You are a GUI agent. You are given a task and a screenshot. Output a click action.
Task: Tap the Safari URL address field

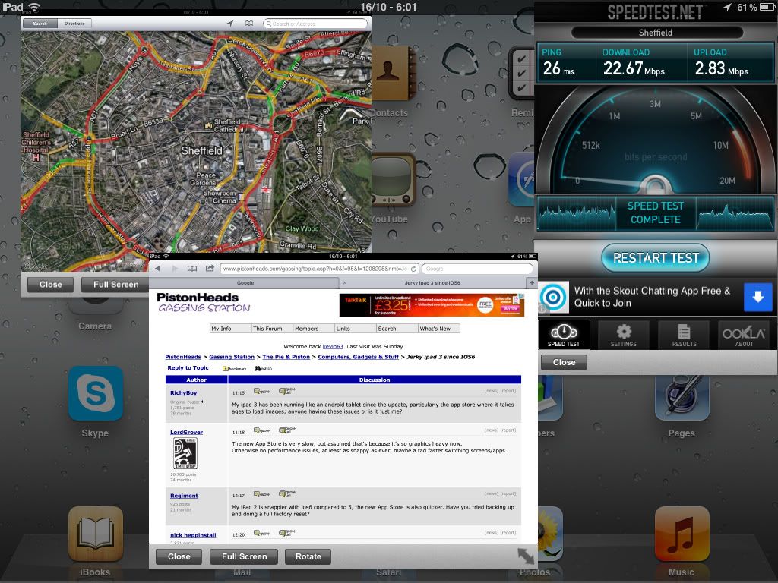(319, 269)
